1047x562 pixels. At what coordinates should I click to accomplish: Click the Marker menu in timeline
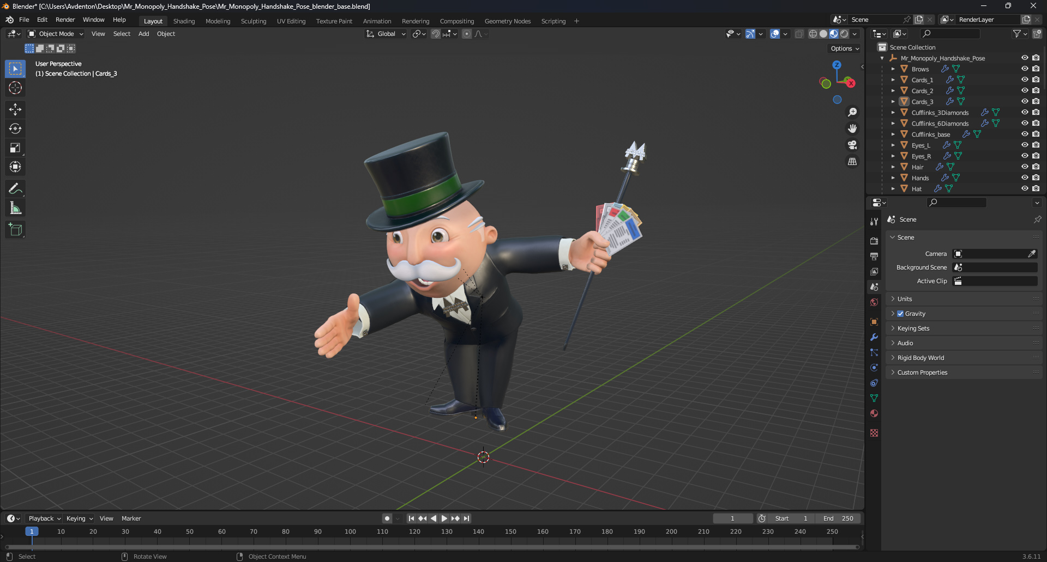pos(131,518)
